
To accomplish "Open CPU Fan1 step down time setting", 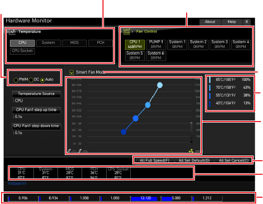I will (37, 126).
